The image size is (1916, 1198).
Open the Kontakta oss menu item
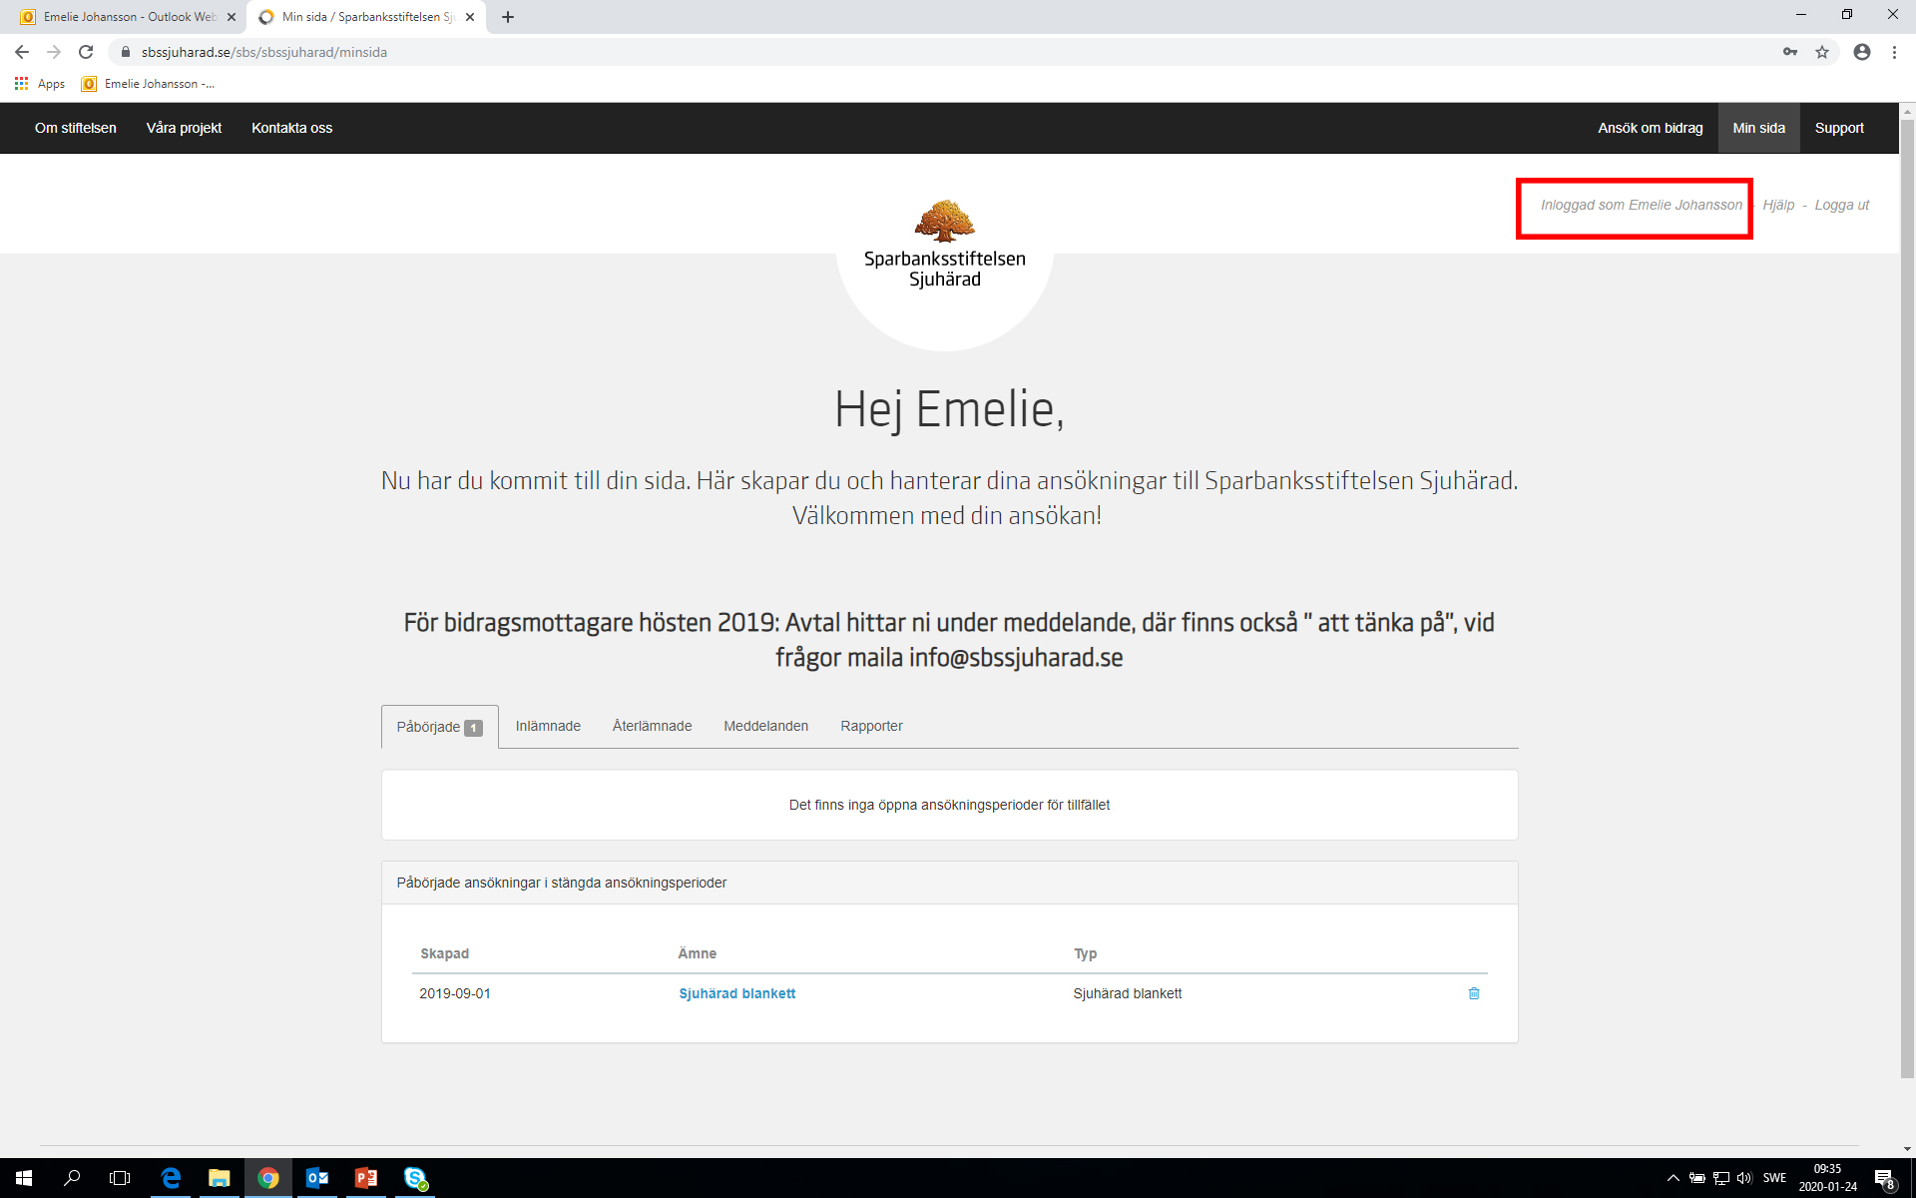pyautogui.click(x=292, y=128)
